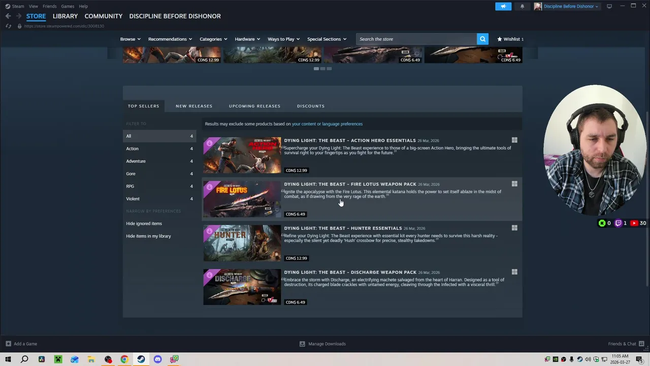This screenshot has width=650, height=366.
Task: Open Windows search from the taskbar
Action: point(24,359)
